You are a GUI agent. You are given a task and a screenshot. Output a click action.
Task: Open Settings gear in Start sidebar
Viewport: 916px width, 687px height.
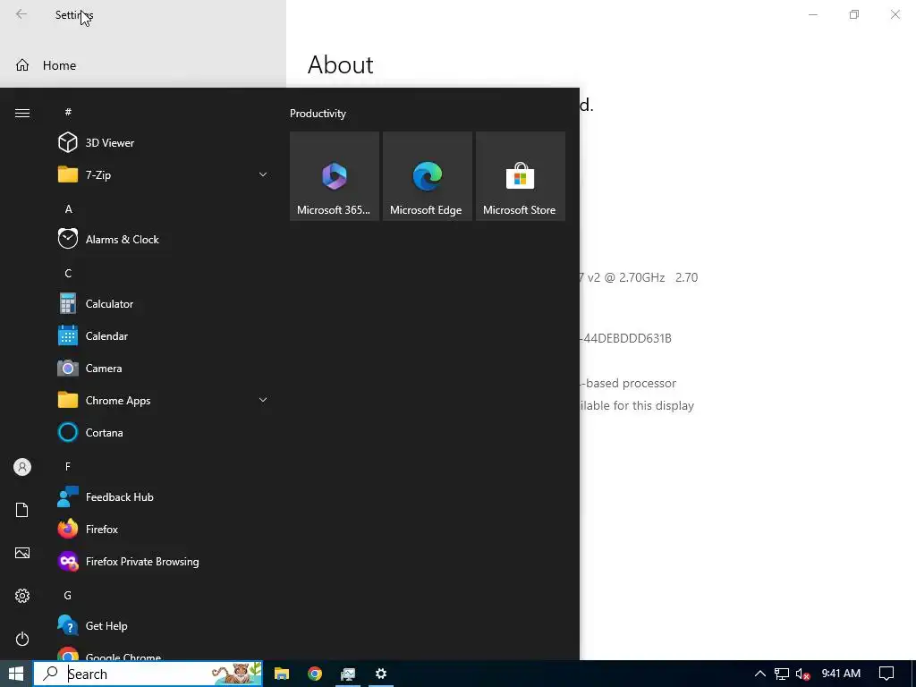22,596
